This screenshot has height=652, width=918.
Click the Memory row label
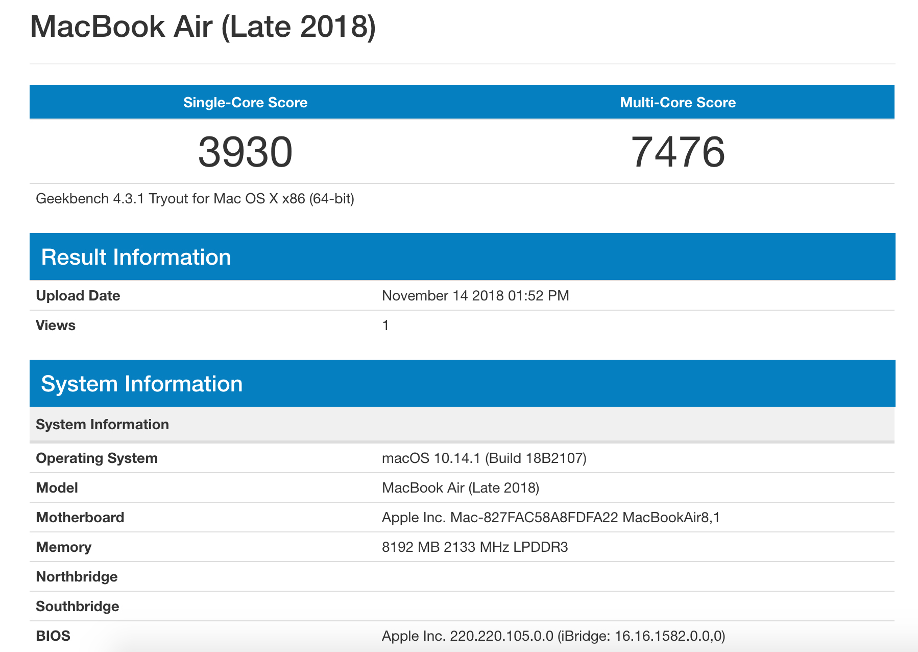(x=64, y=547)
